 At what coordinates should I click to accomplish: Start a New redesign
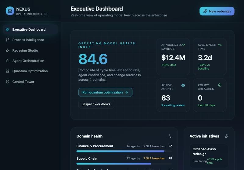tap(217, 11)
